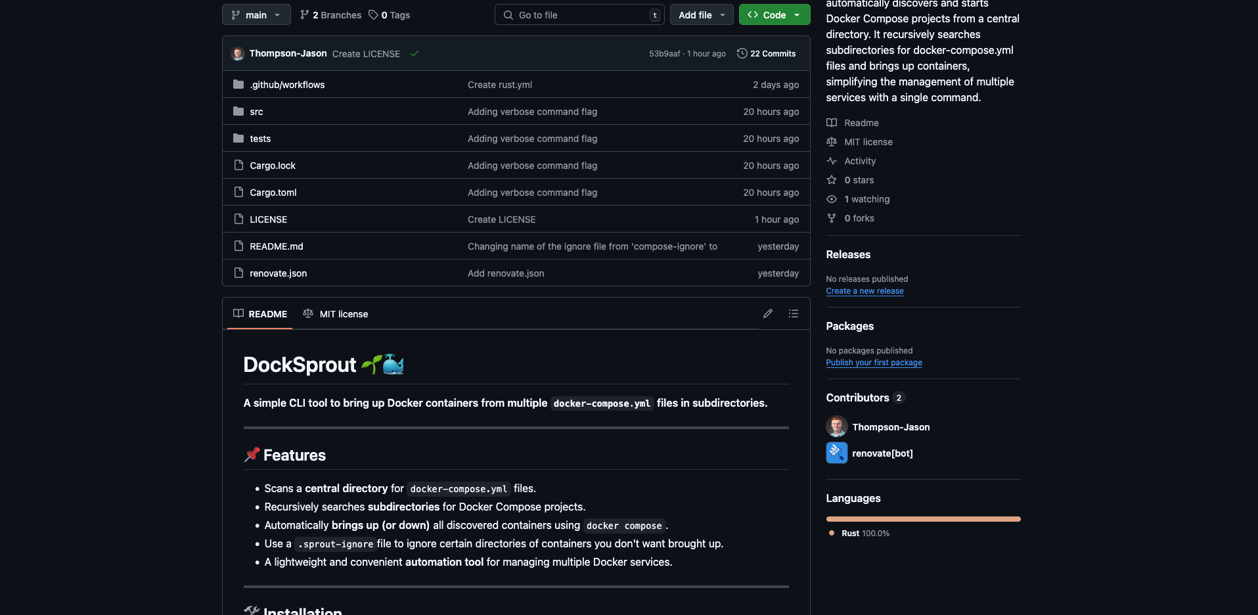Click the Cargo.toml file icon

pos(238,192)
